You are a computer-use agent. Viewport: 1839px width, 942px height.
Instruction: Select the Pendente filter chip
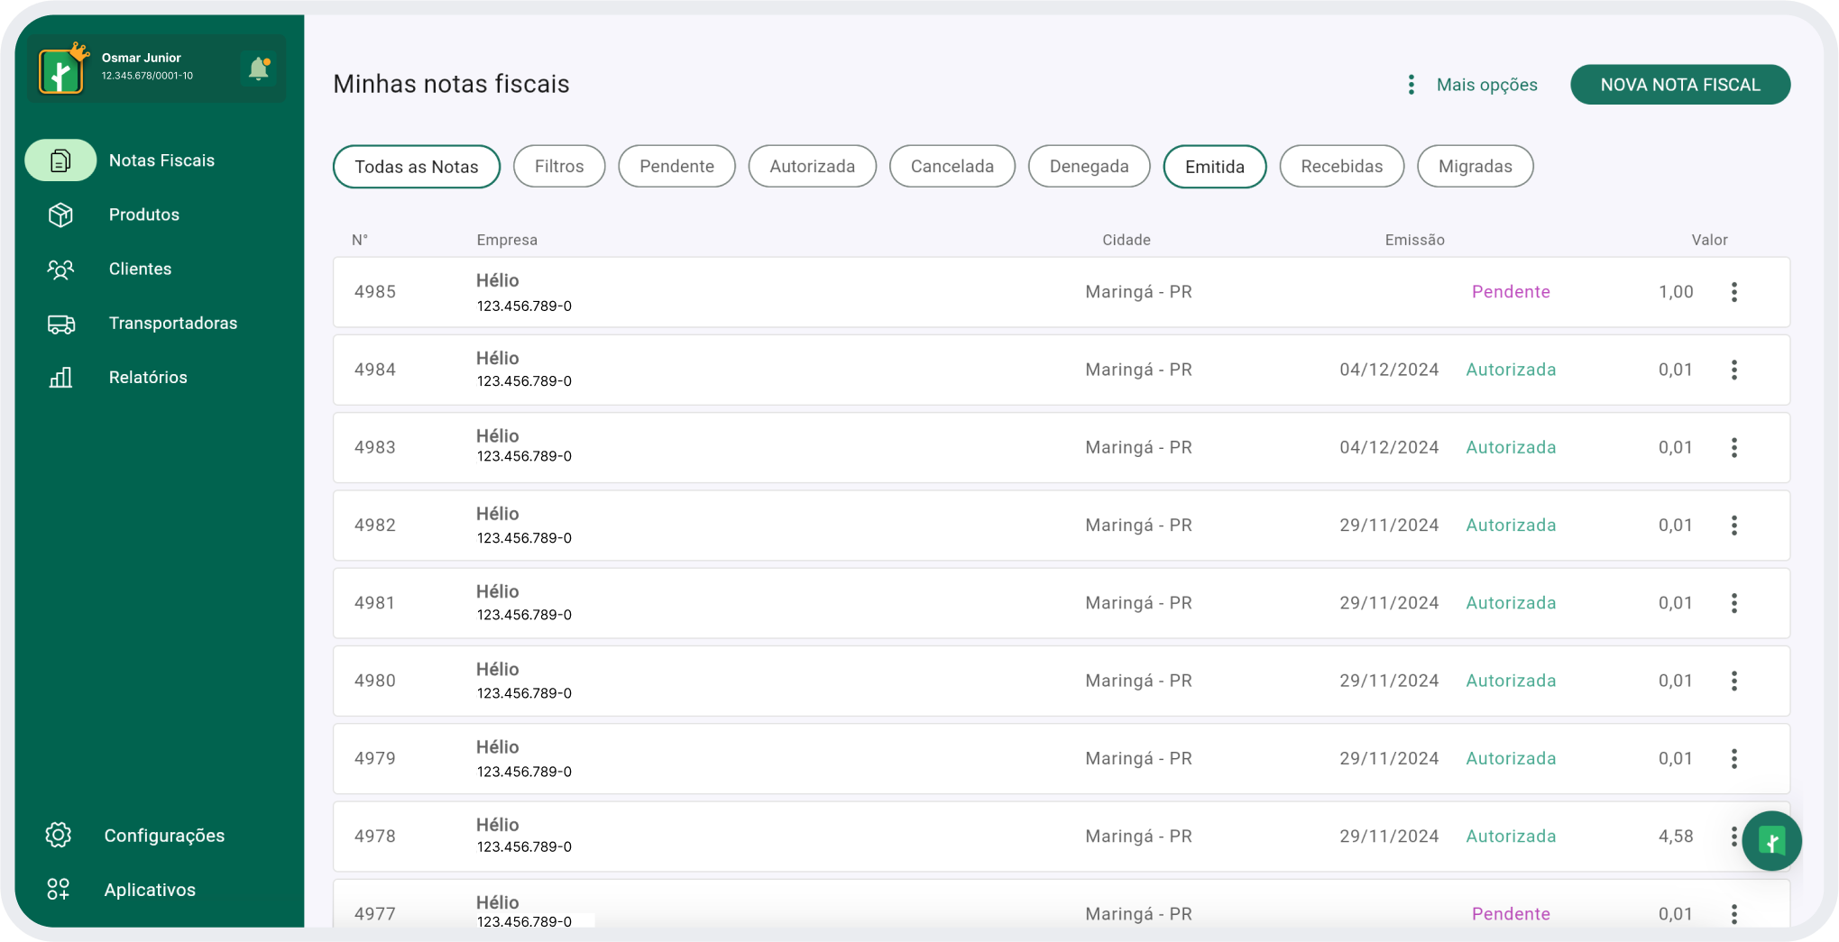(676, 167)
